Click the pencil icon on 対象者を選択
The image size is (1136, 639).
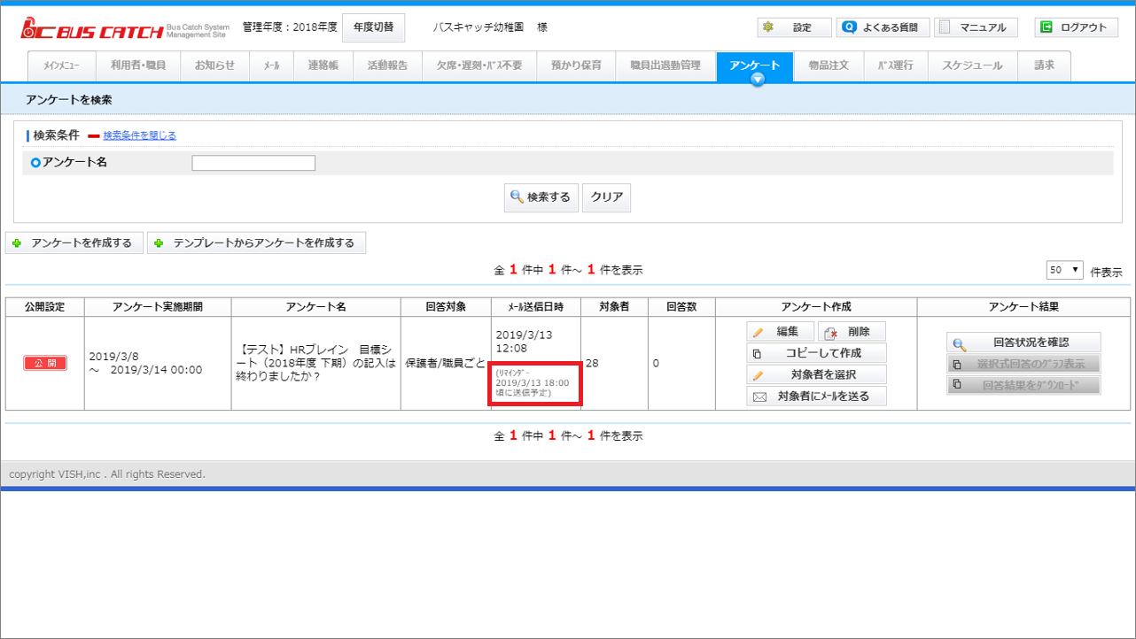pyautogui.click(x=759, y=375)
